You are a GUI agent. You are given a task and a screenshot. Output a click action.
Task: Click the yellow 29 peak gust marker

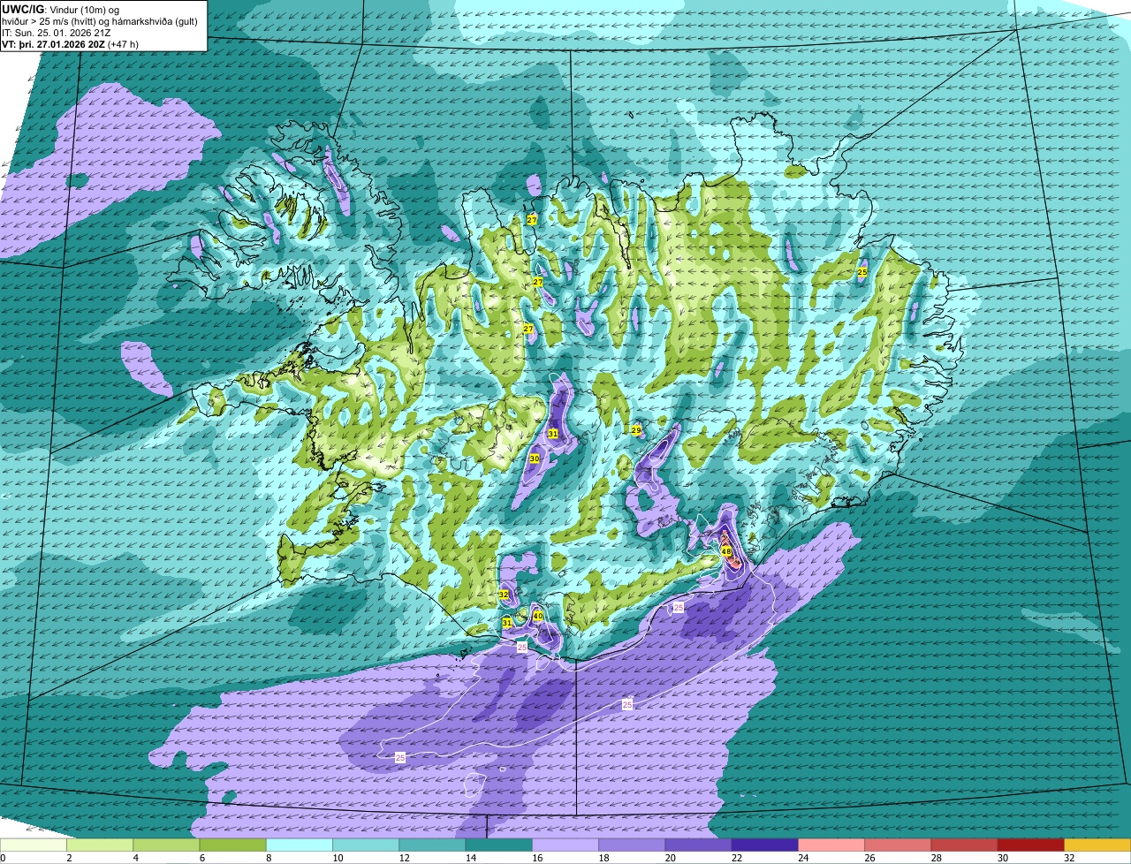pos(636,430)
